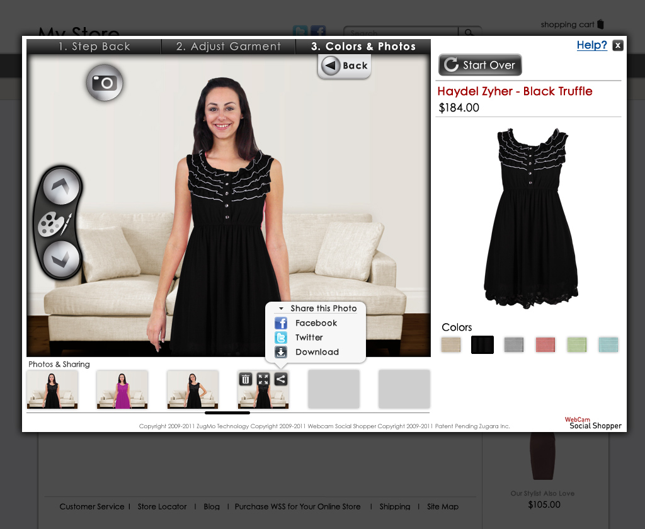Expand photo to fullscreen with the expand icon

(x=263, y=379)
